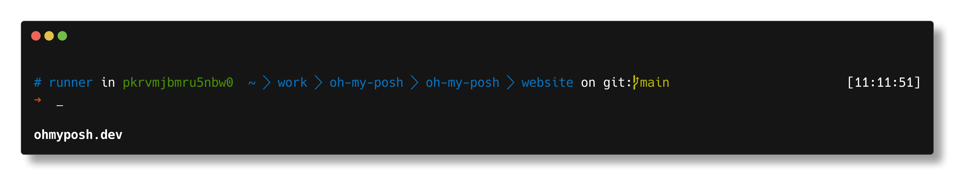Click the chevron separator before work
Screen dimensions: 963x184
[267, 83]
